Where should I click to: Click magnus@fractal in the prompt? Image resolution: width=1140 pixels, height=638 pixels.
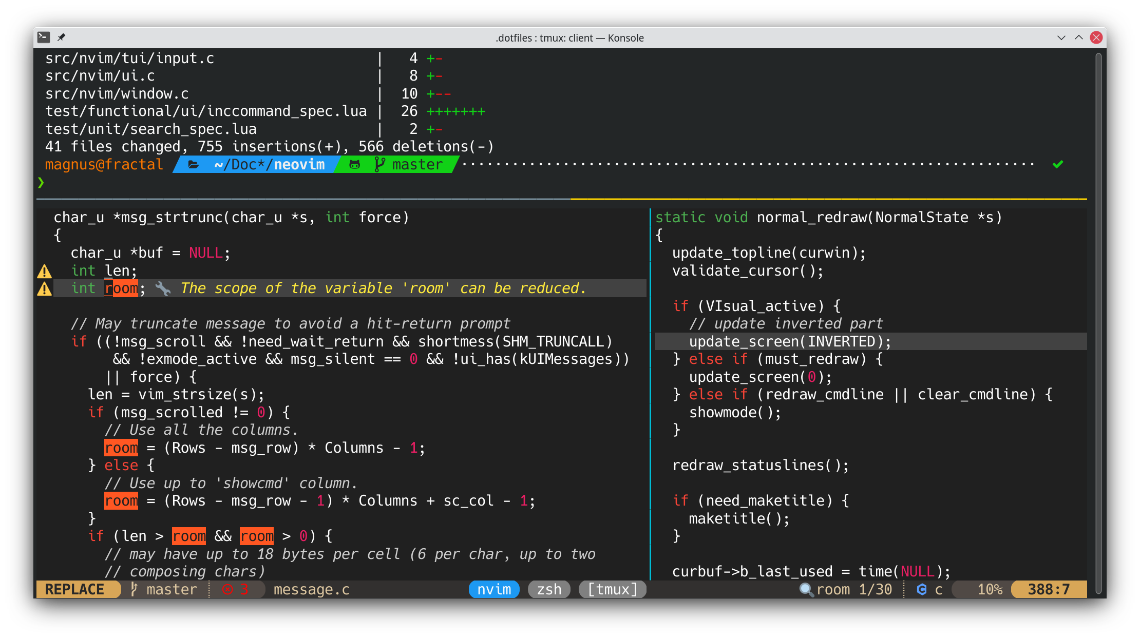click(104, 164)
